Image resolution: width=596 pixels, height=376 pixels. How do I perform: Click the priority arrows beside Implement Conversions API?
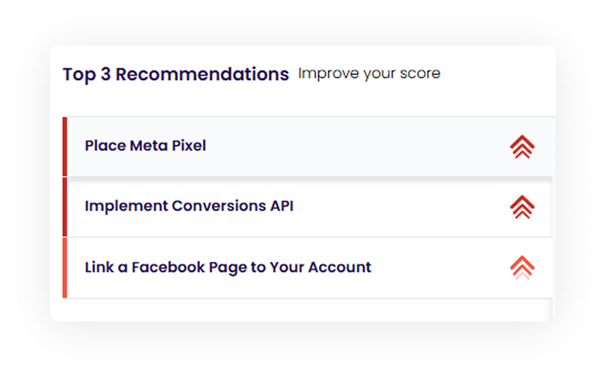click(522, 207)
